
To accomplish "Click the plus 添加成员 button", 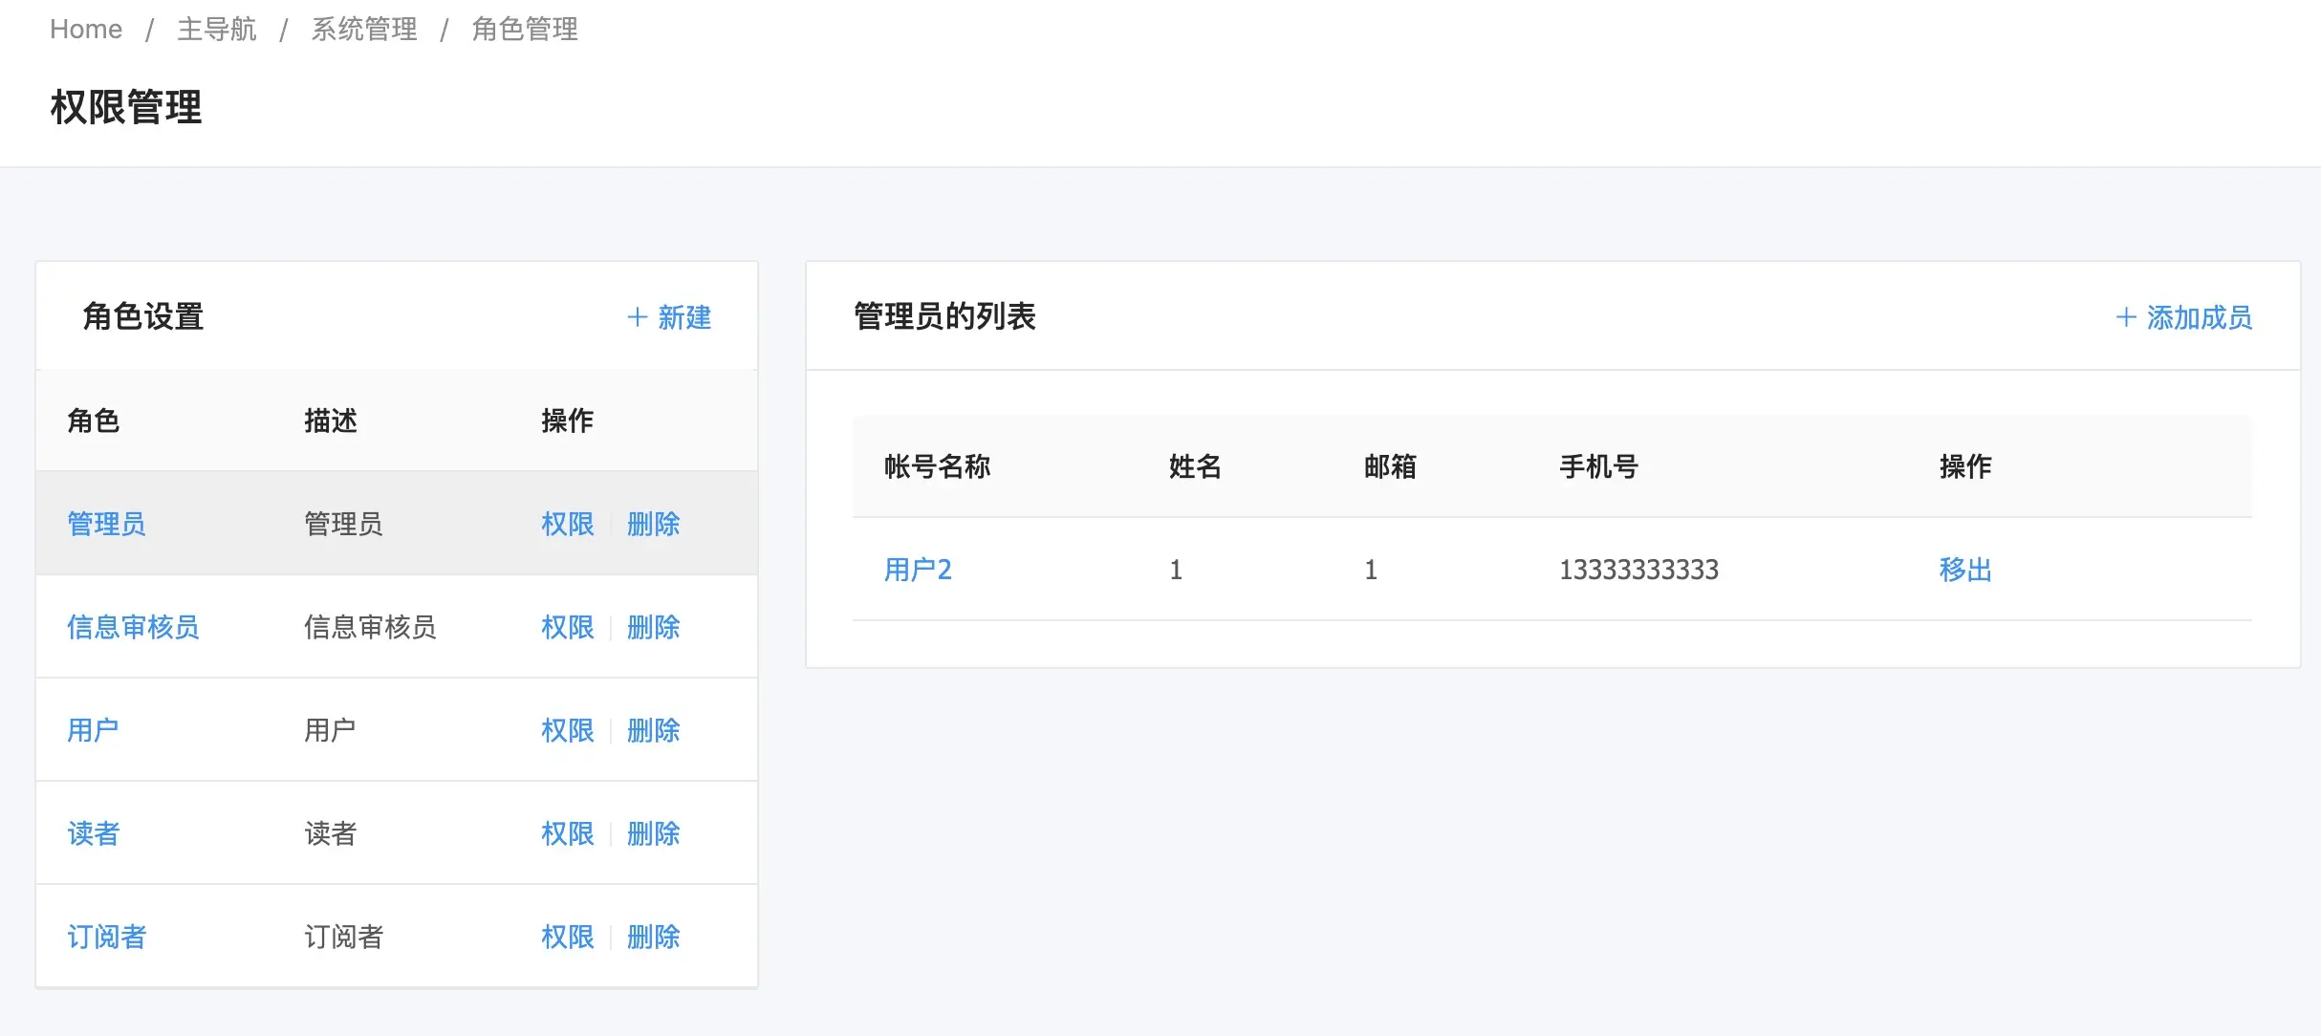I will pos(2184,317).
